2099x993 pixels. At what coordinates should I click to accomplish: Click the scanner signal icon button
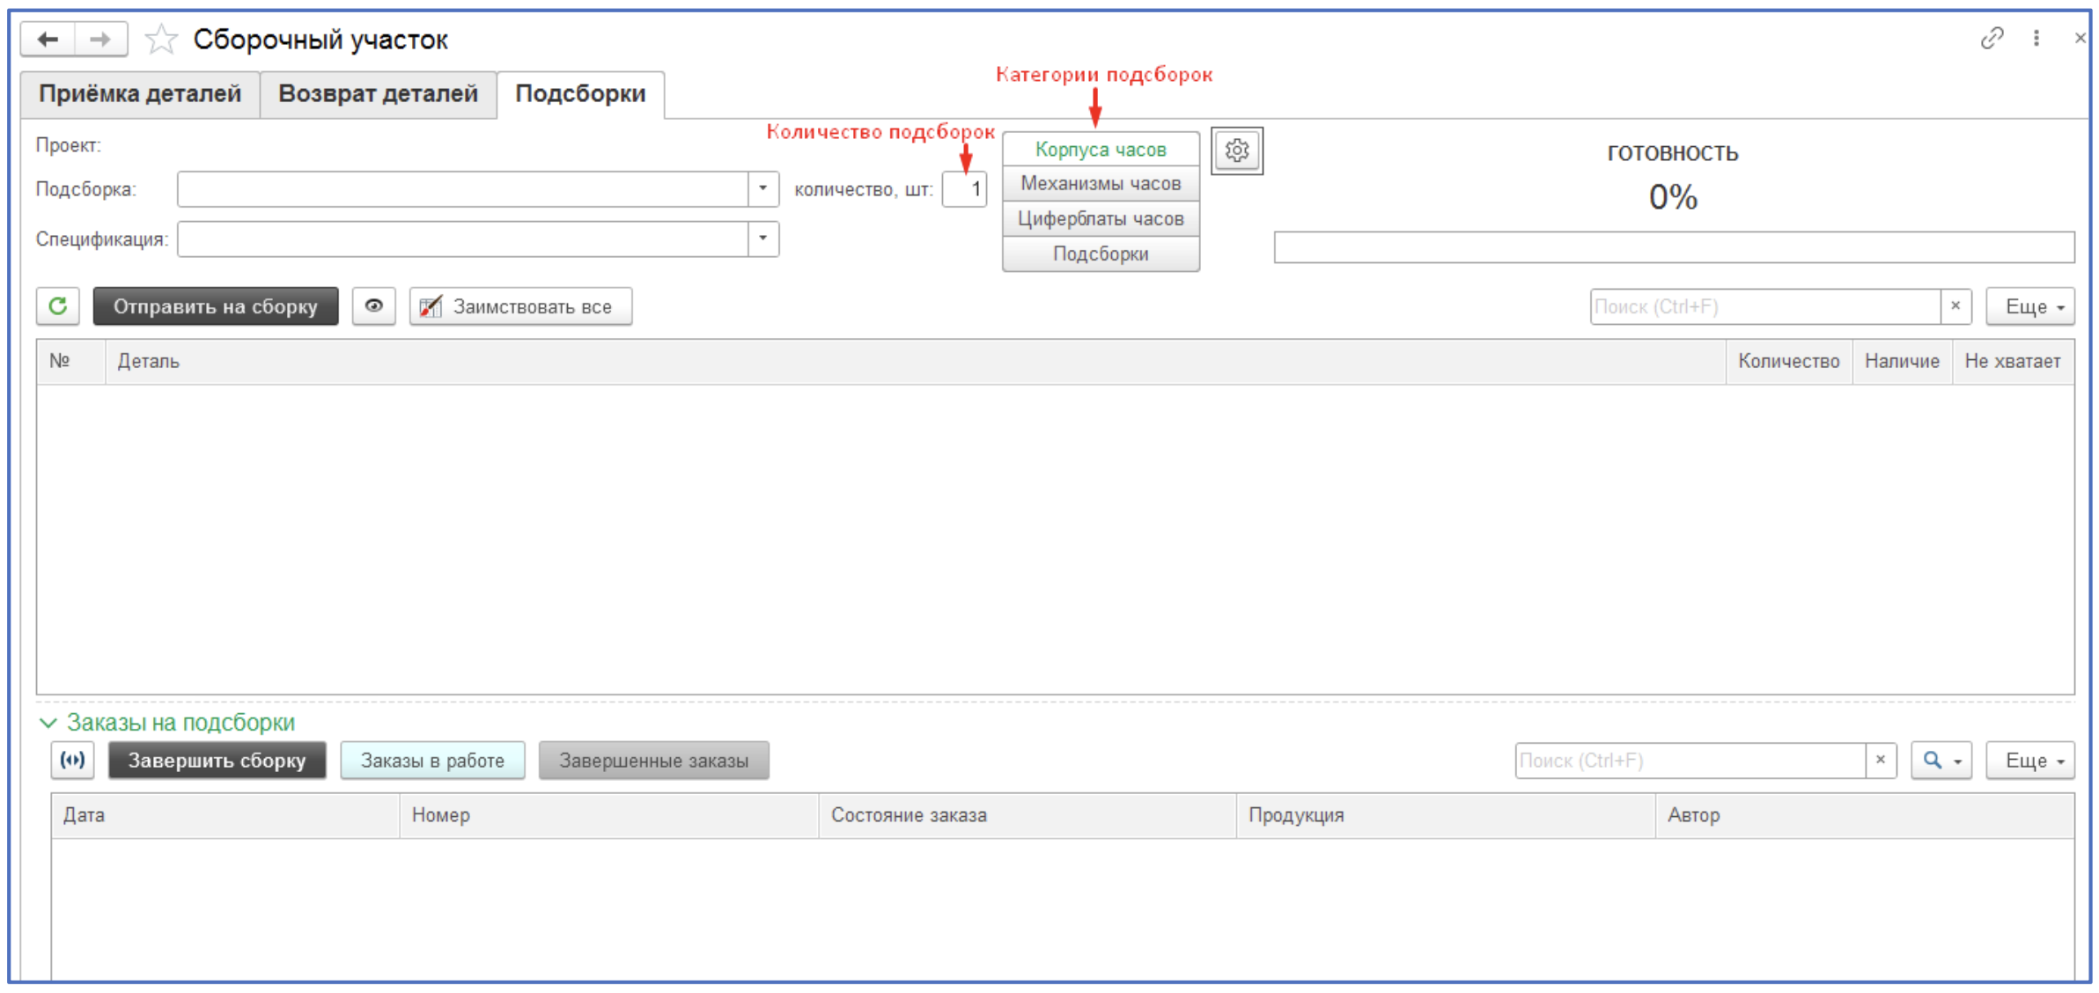[72, 761]
